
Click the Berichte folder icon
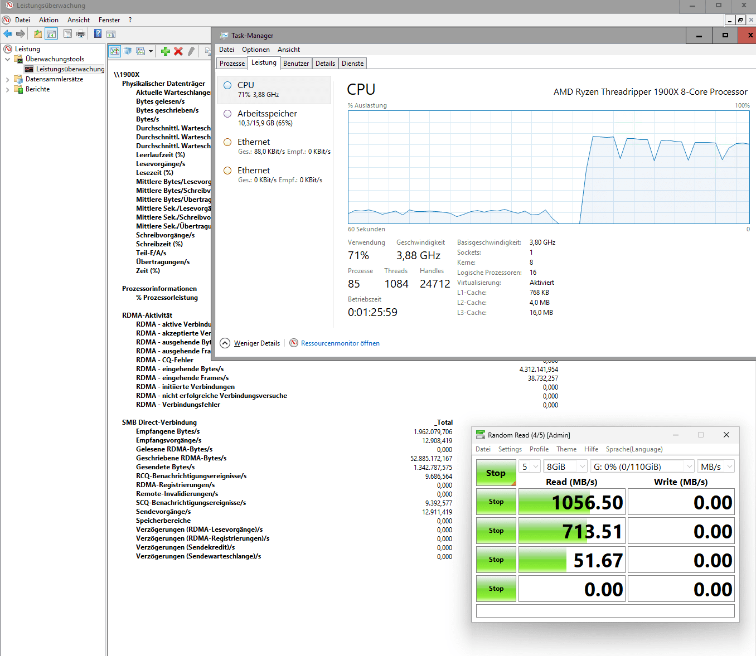click(x=19, y=89)
